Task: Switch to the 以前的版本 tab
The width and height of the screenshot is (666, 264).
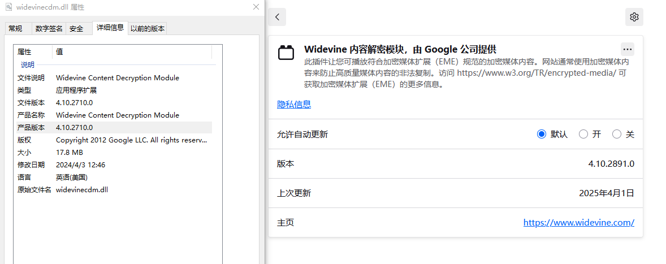Action: pyautogui.click(x=148, y=29)
